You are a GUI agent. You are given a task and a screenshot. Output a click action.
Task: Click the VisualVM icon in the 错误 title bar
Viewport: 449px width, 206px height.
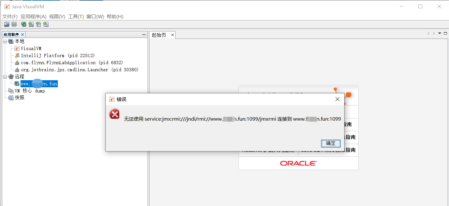click(x=112, y=99)
